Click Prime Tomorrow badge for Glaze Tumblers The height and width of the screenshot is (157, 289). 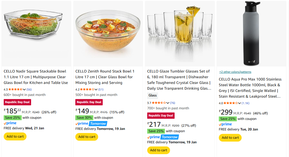(163, 137)
